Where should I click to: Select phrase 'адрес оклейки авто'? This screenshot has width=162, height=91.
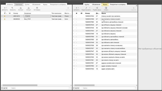(x=108, y=69)
